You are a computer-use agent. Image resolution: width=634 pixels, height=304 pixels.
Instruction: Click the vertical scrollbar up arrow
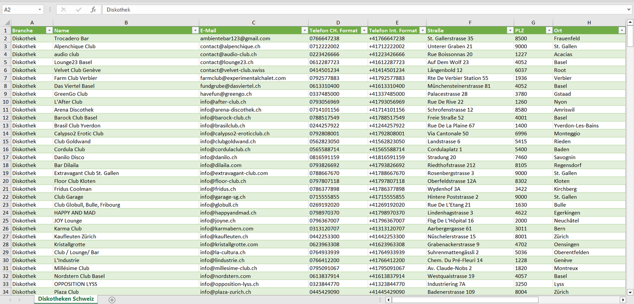coord(630,23)
